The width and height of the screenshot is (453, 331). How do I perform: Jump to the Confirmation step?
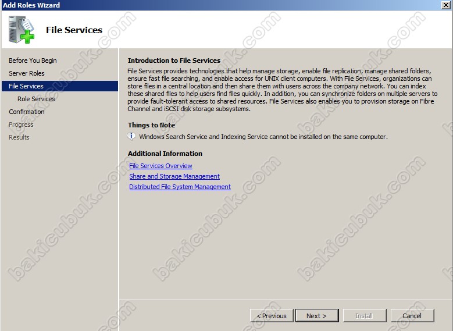pyautogui.click(x=27, y=112)
